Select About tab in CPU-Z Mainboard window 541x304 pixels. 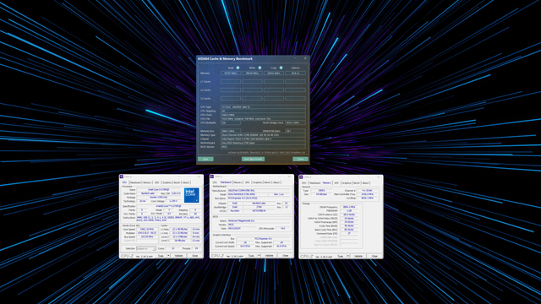[276, 182]
